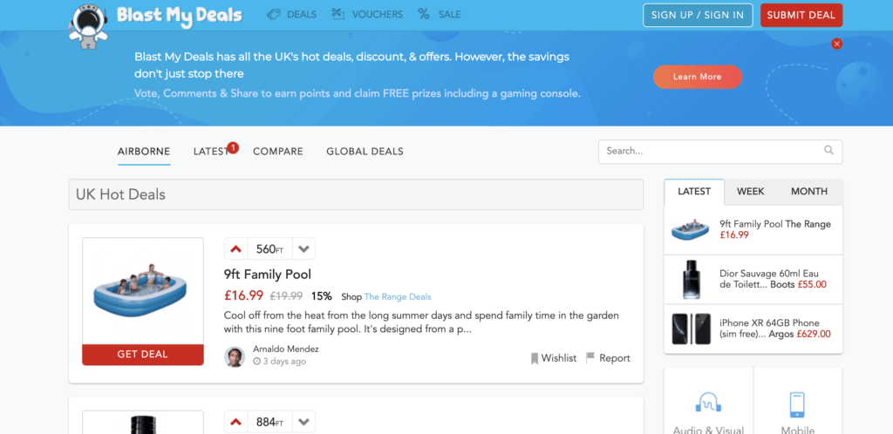Click the sidebar pool thumbnail
Viewport: 893px width, 434px height.
tap(691, 230)
